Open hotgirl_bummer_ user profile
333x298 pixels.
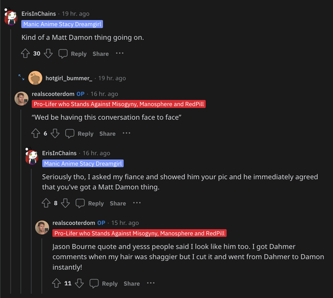[69, 78]
